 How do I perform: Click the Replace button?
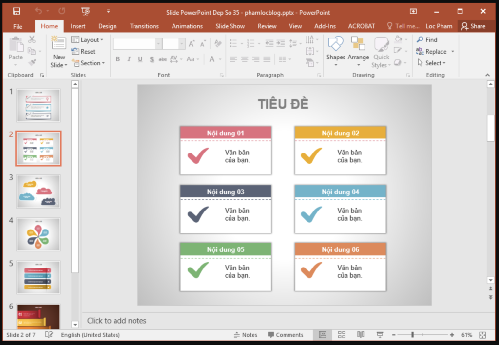point(432,52)
